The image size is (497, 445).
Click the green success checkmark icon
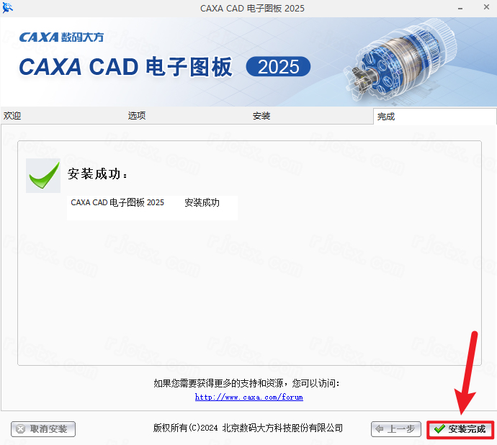tap(43, 176)
